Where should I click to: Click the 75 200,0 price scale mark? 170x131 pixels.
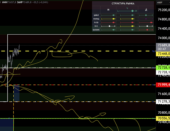163,10
